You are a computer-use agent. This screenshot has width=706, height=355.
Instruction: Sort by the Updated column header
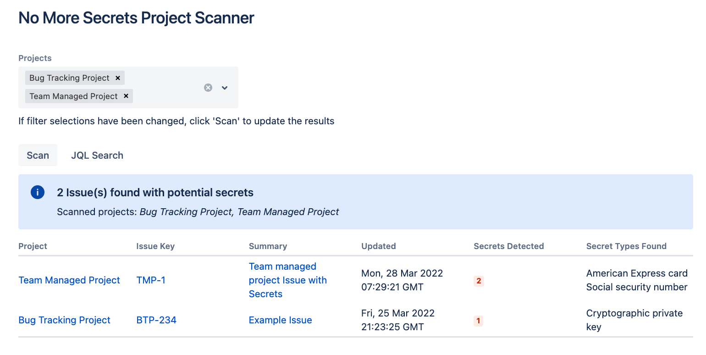coord(378,246)
